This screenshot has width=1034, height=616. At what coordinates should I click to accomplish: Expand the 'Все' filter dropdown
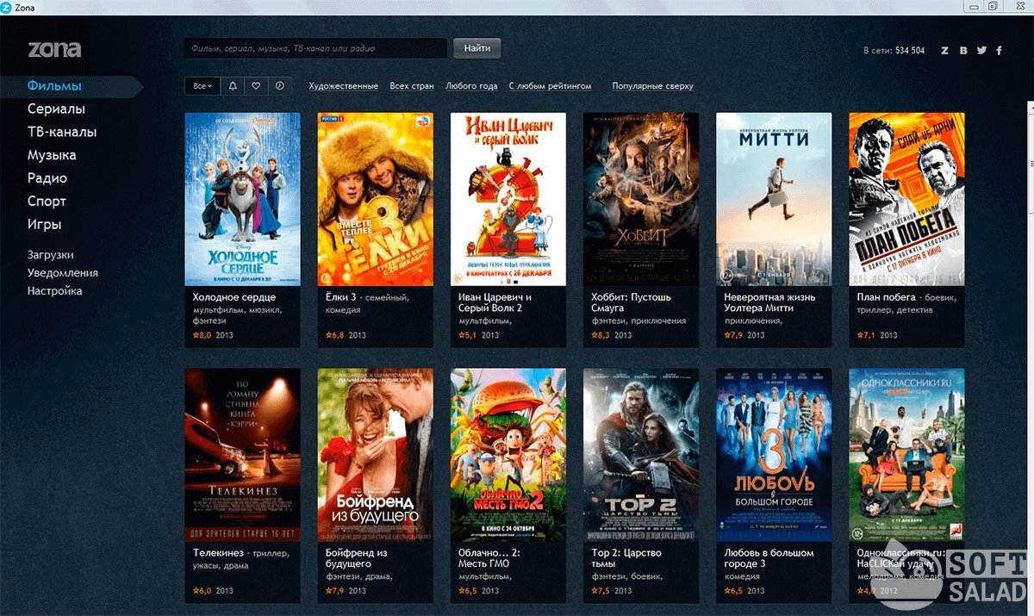pos(202,86)
